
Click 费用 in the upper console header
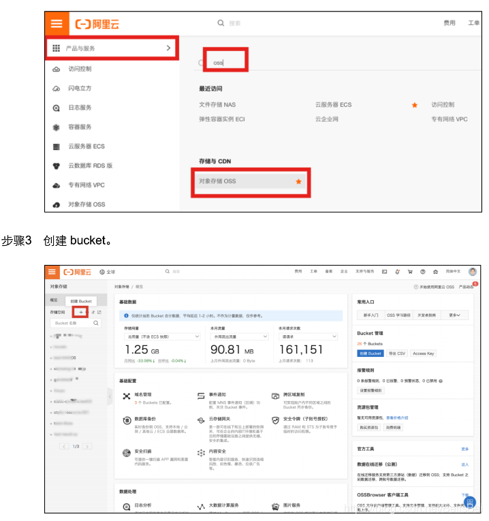click(x=449, y=23)
